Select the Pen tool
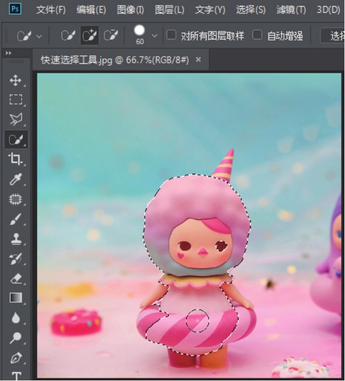 pos(16,358)
